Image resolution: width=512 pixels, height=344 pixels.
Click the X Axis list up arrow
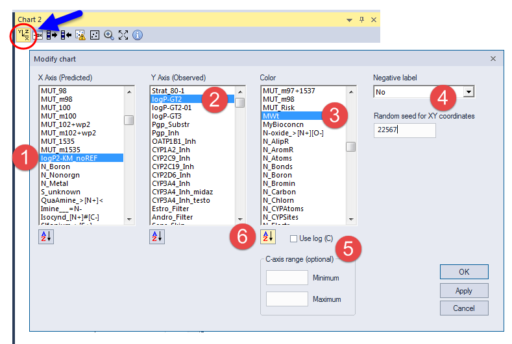pos(129,92)
